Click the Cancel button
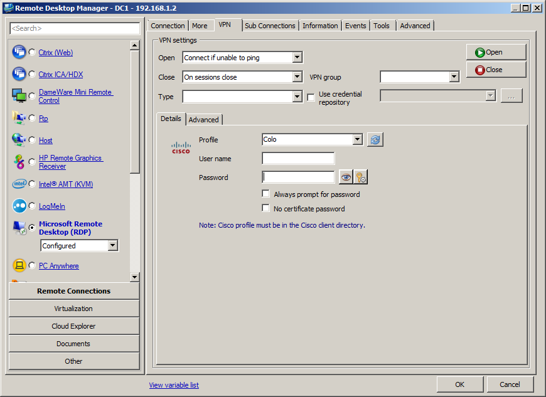The height and width of the screenshot is (397, 546). pyautogui.click(x=510, y=384)
